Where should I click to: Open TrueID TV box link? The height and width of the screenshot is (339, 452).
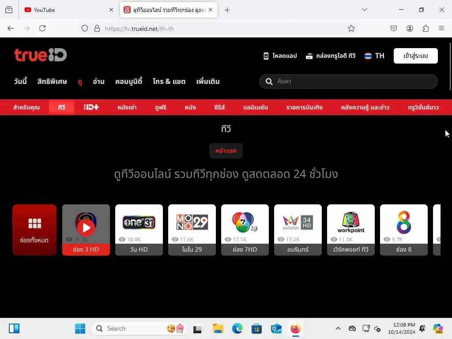[331, 56]
